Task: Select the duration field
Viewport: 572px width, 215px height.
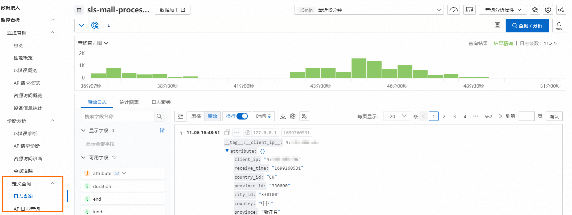Action: pyautogui.click(x=123, y=186)
